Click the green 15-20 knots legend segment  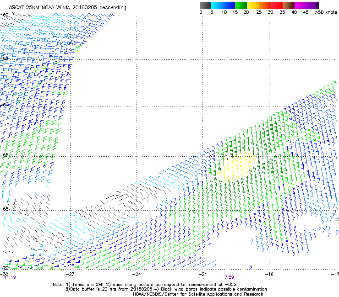[x=241, y=5]
